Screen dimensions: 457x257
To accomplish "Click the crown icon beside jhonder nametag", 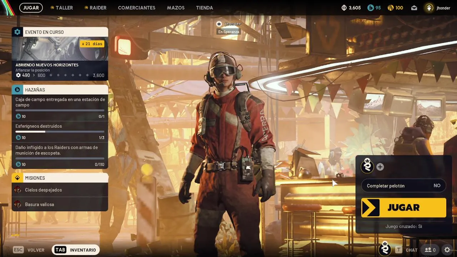I will coord(219,24).
